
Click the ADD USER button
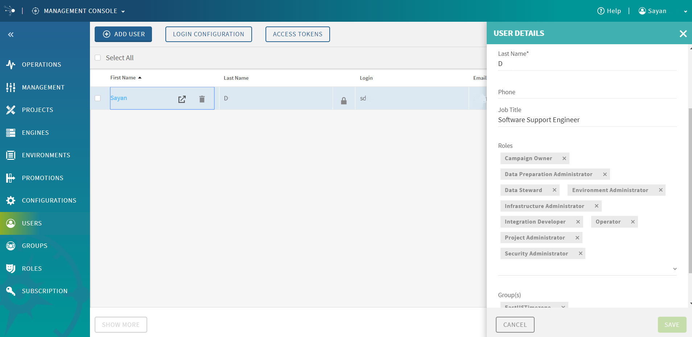coord(123,34)
